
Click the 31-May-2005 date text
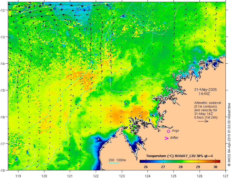coord(205,90)
